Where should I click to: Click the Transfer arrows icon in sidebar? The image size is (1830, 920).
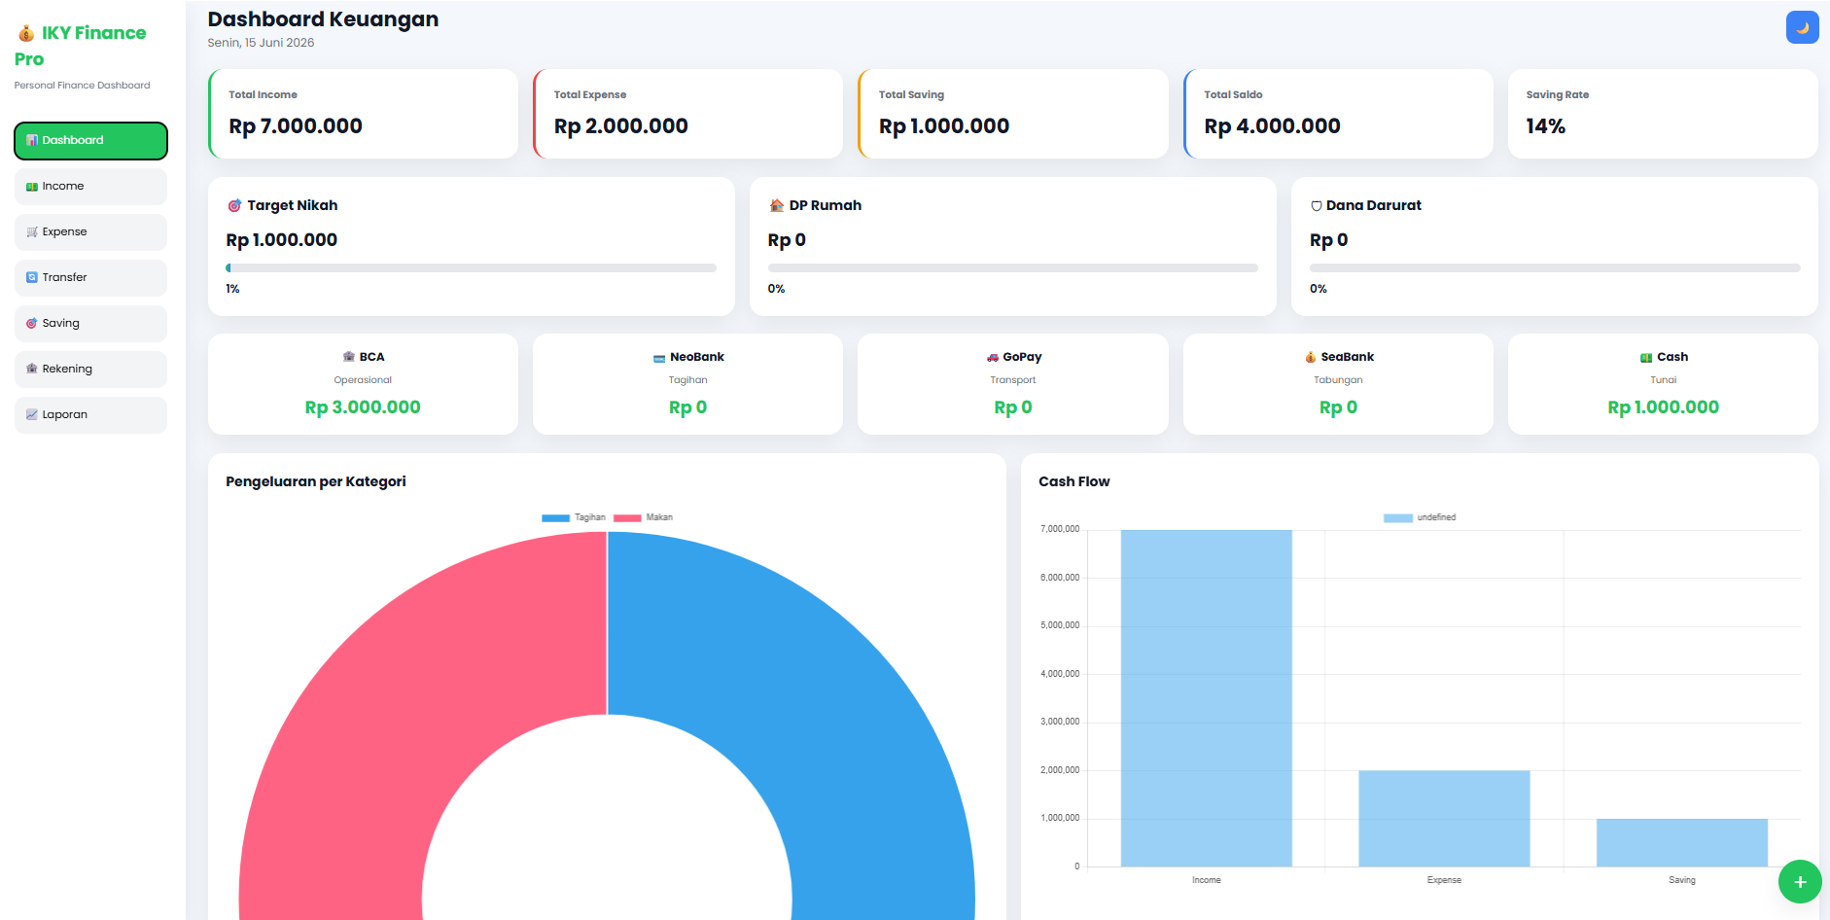pyautogui.click(x=32, y=277)
